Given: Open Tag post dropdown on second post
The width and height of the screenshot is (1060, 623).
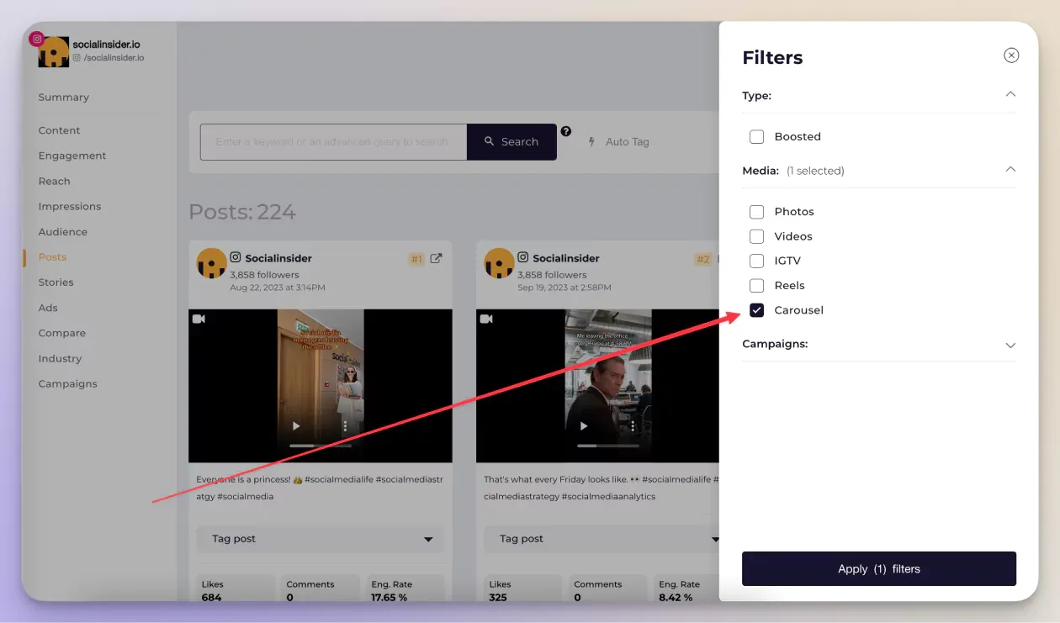Looking at the screenshot, I should pos(602,539).
